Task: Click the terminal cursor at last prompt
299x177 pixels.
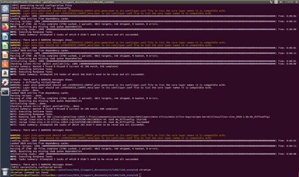Action: (140, 175)
